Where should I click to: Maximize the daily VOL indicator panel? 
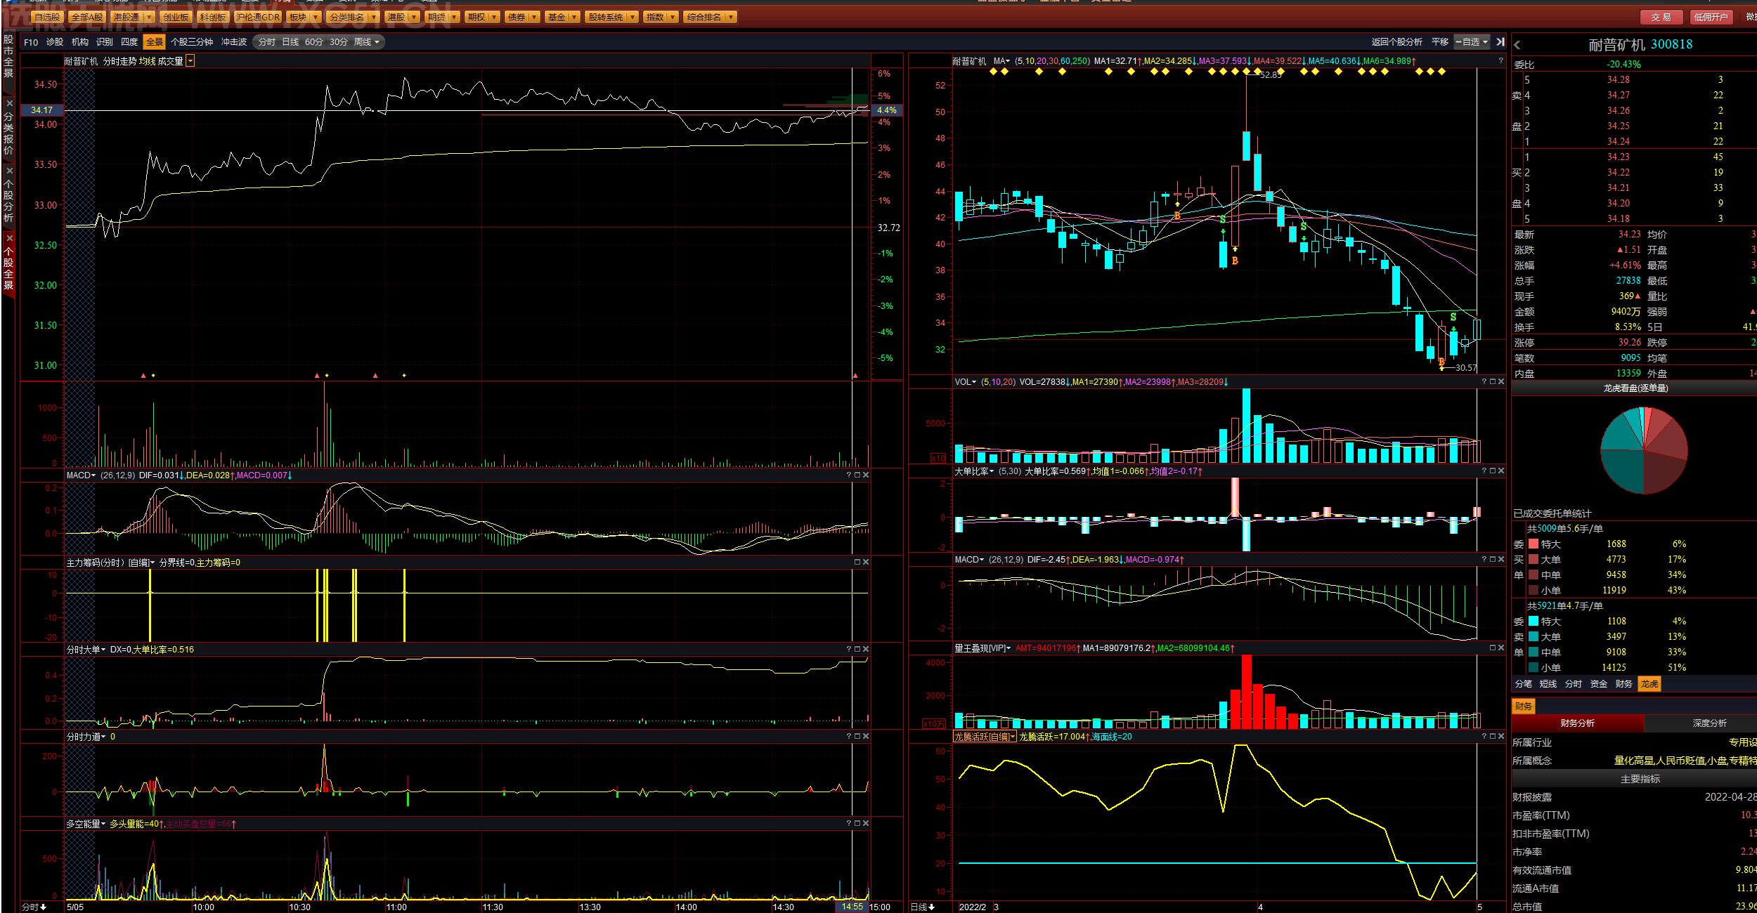coord(1493,382)
